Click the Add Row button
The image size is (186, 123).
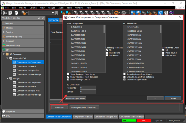59,107
